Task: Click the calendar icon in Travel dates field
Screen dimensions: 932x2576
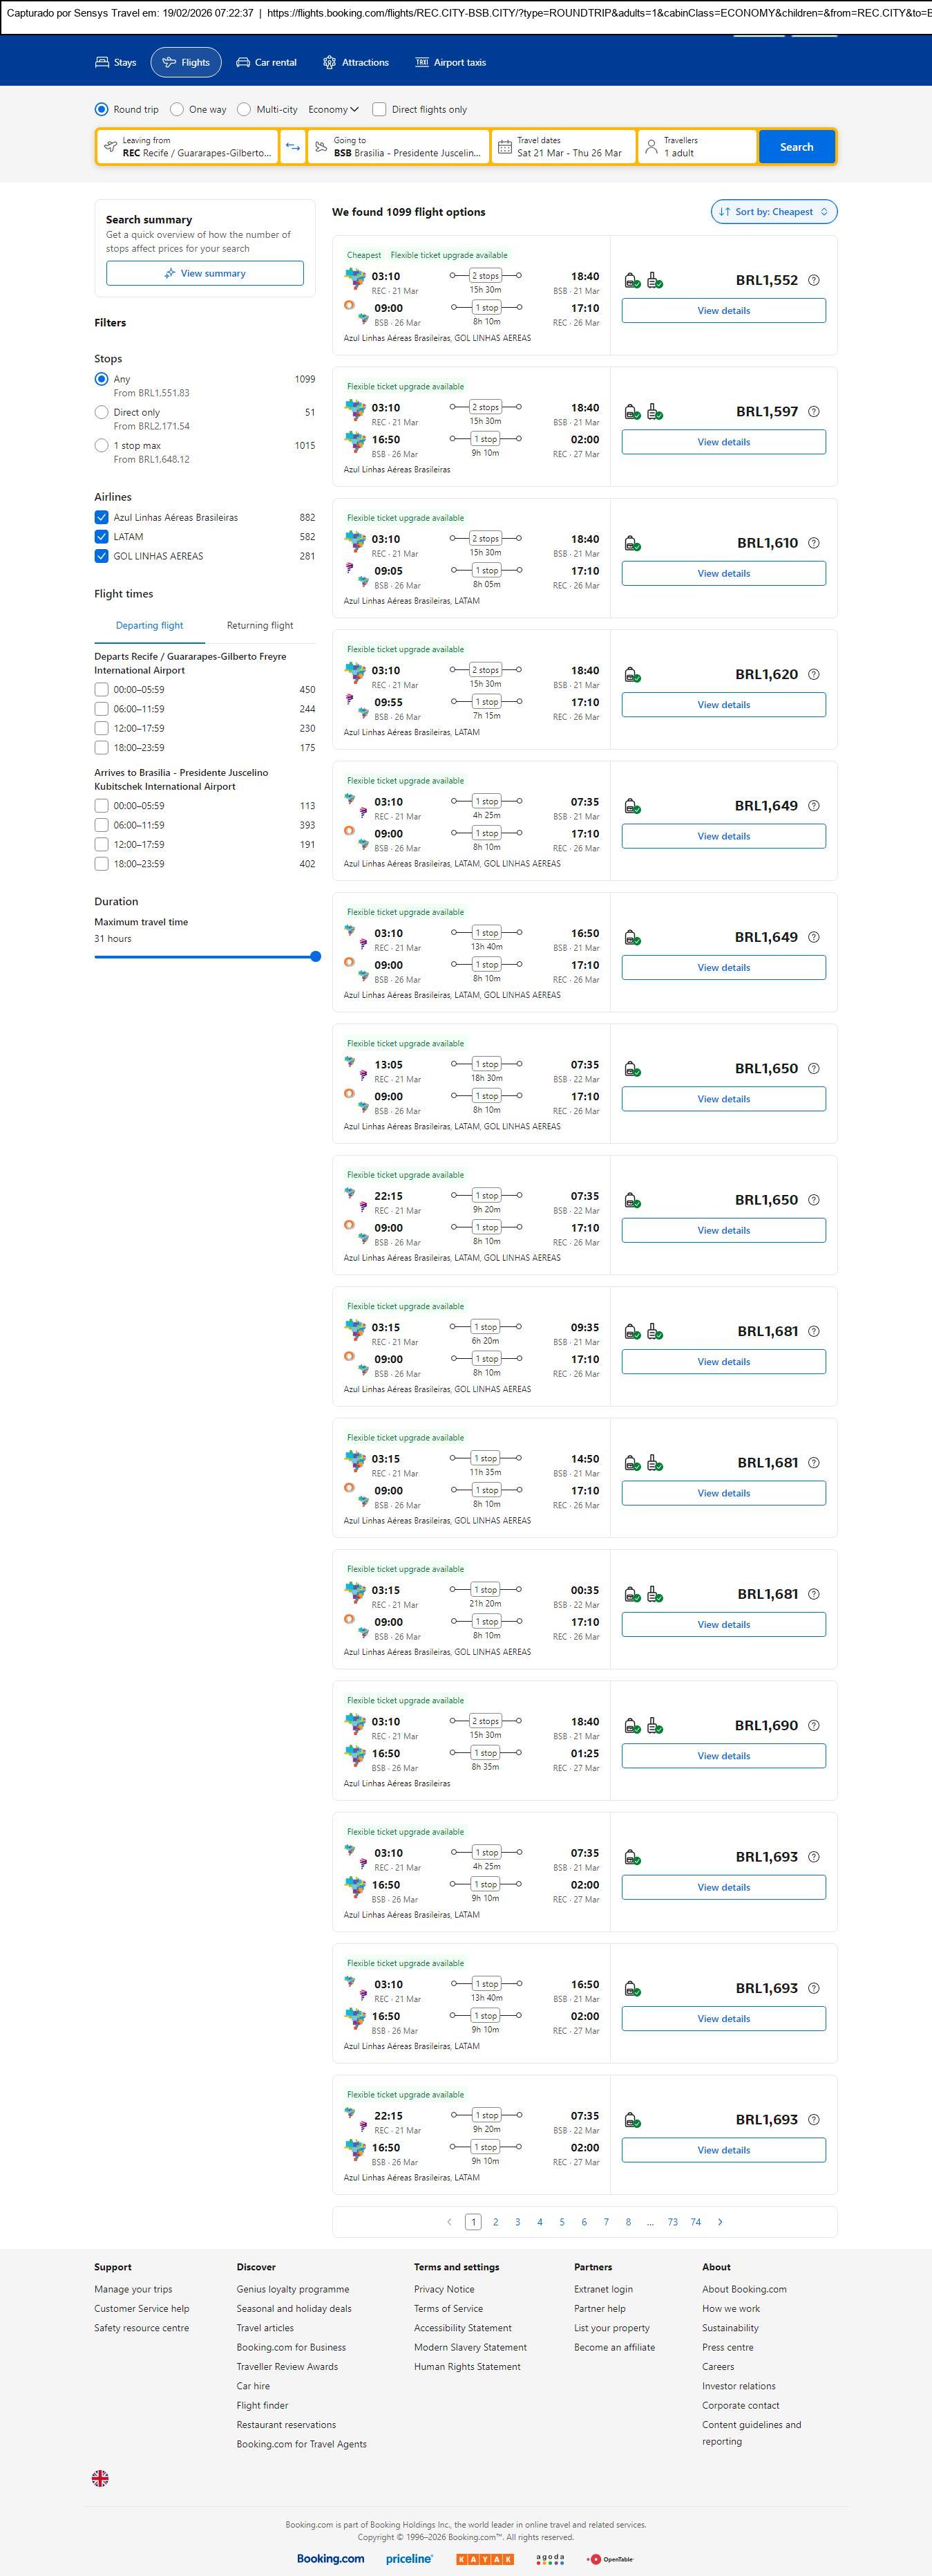Action: (504, 147)
